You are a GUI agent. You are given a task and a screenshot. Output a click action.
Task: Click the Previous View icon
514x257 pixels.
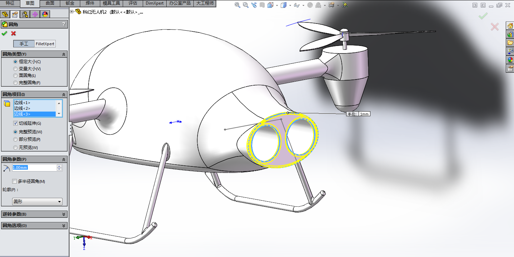click(254, 5)
